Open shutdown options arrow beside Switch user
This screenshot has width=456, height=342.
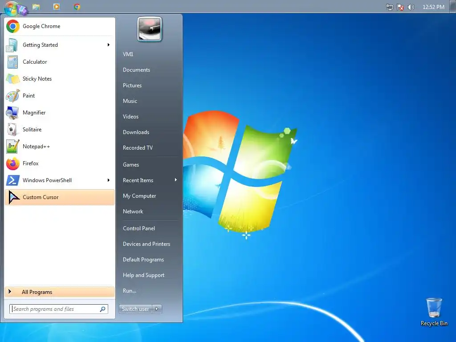tap(157, 309)
